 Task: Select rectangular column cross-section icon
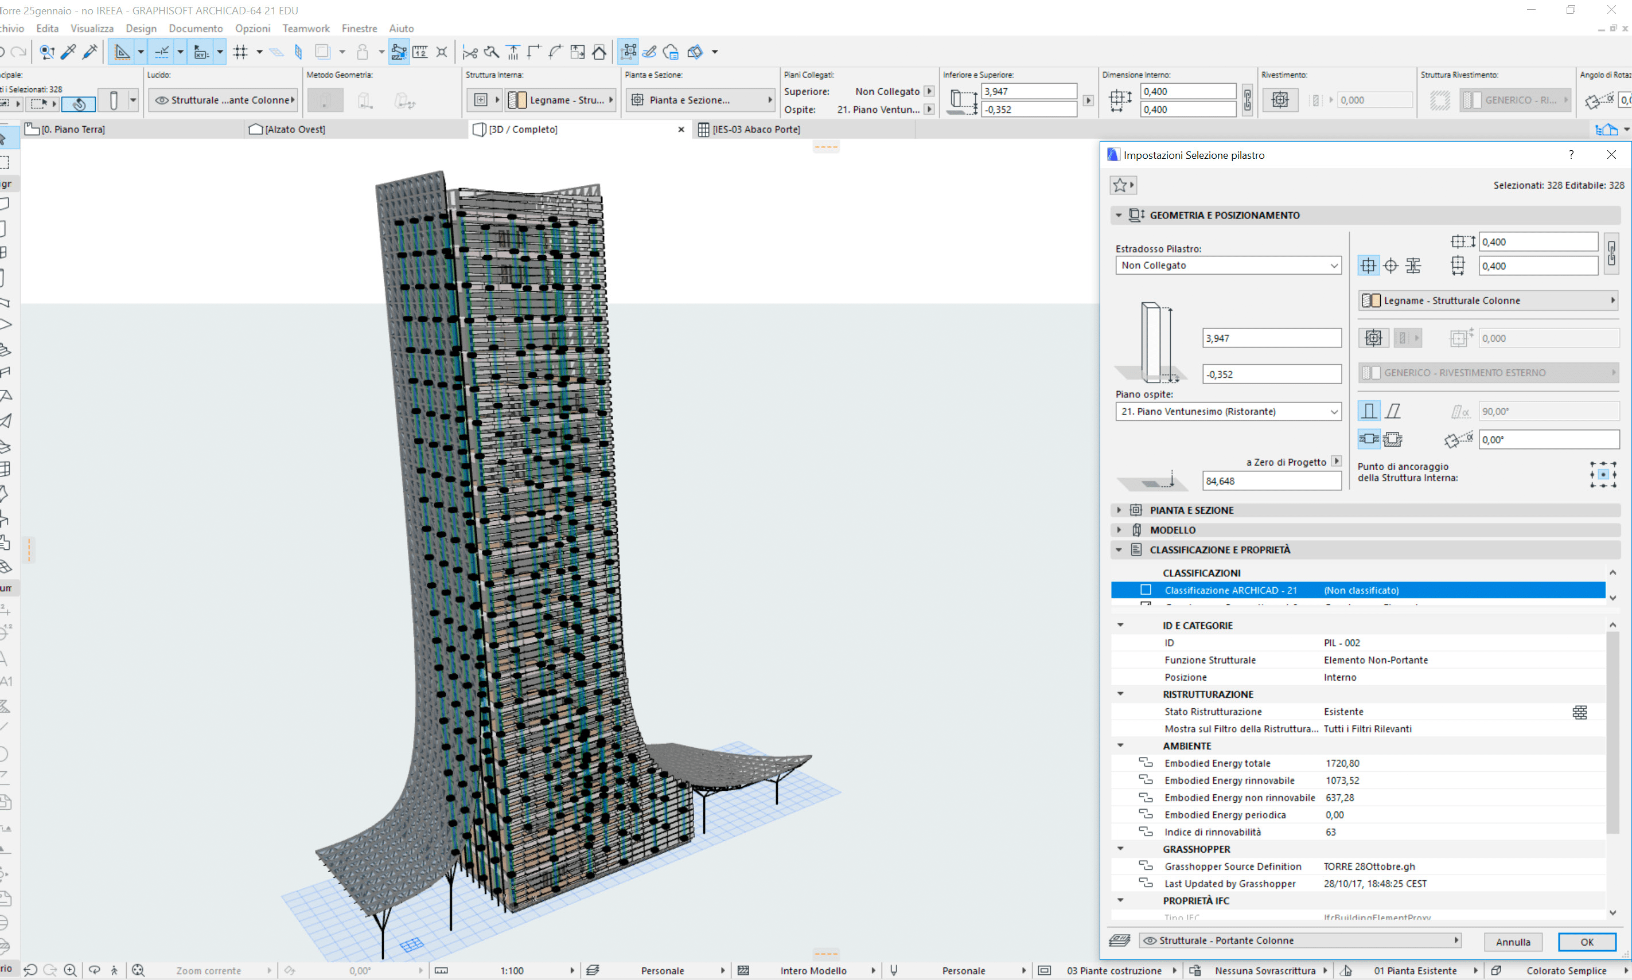1369,266
